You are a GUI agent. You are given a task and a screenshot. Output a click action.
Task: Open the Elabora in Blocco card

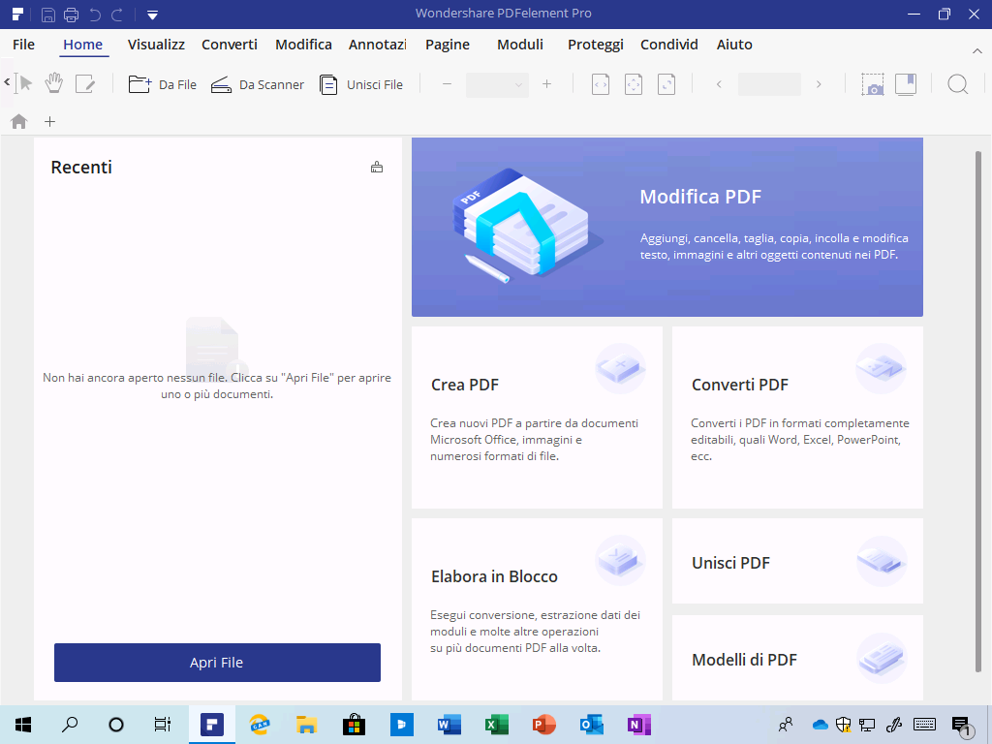[537, 609]
